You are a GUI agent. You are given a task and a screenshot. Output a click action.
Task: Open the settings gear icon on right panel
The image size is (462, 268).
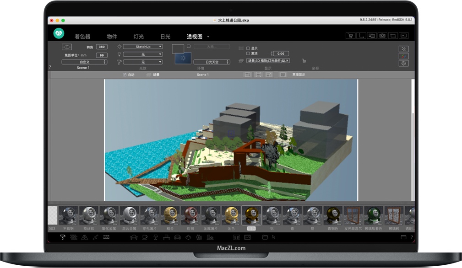(404, 63)
